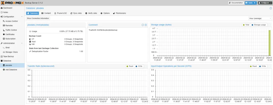This screenshot has height=105, width=273.
Task: Click the edit gear icon in Comment header
Action: point(146,25)
